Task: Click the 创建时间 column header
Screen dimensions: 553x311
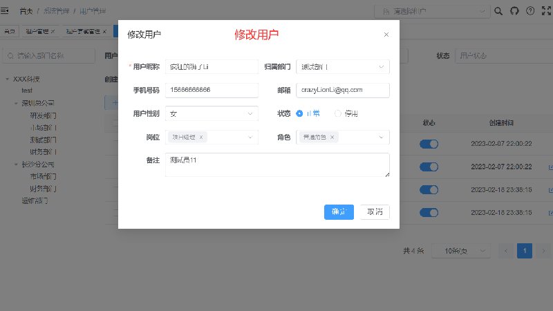Action: (x=501, y=123)
